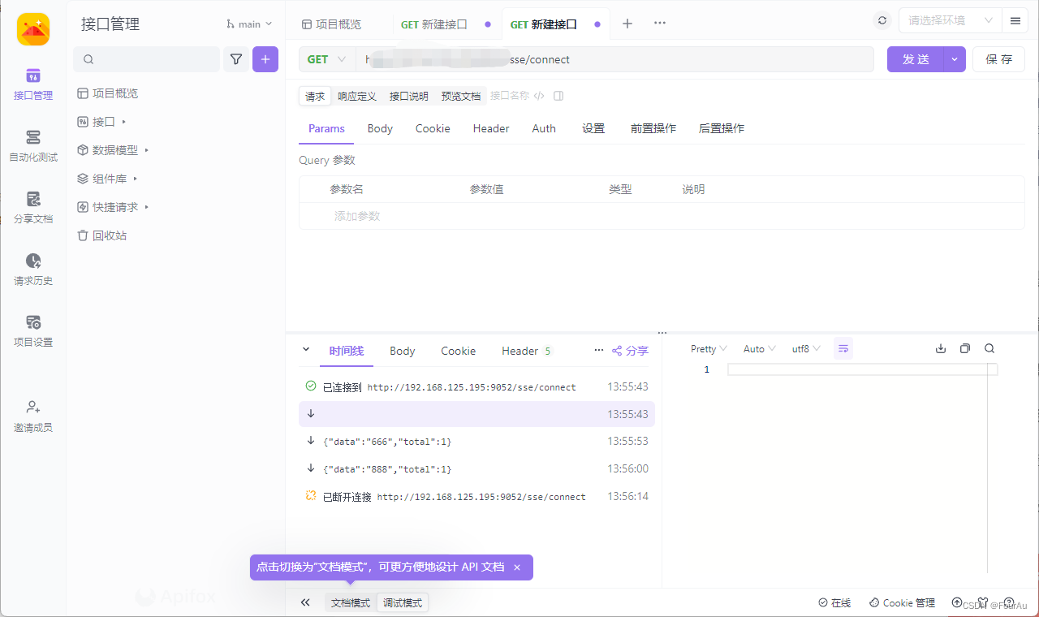
Task: Collapse the response panel chevron
Action: (x=306, y=350)
